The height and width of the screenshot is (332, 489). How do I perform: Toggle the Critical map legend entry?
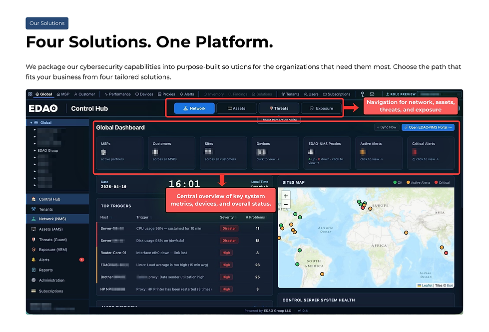(x=442, y=182)
